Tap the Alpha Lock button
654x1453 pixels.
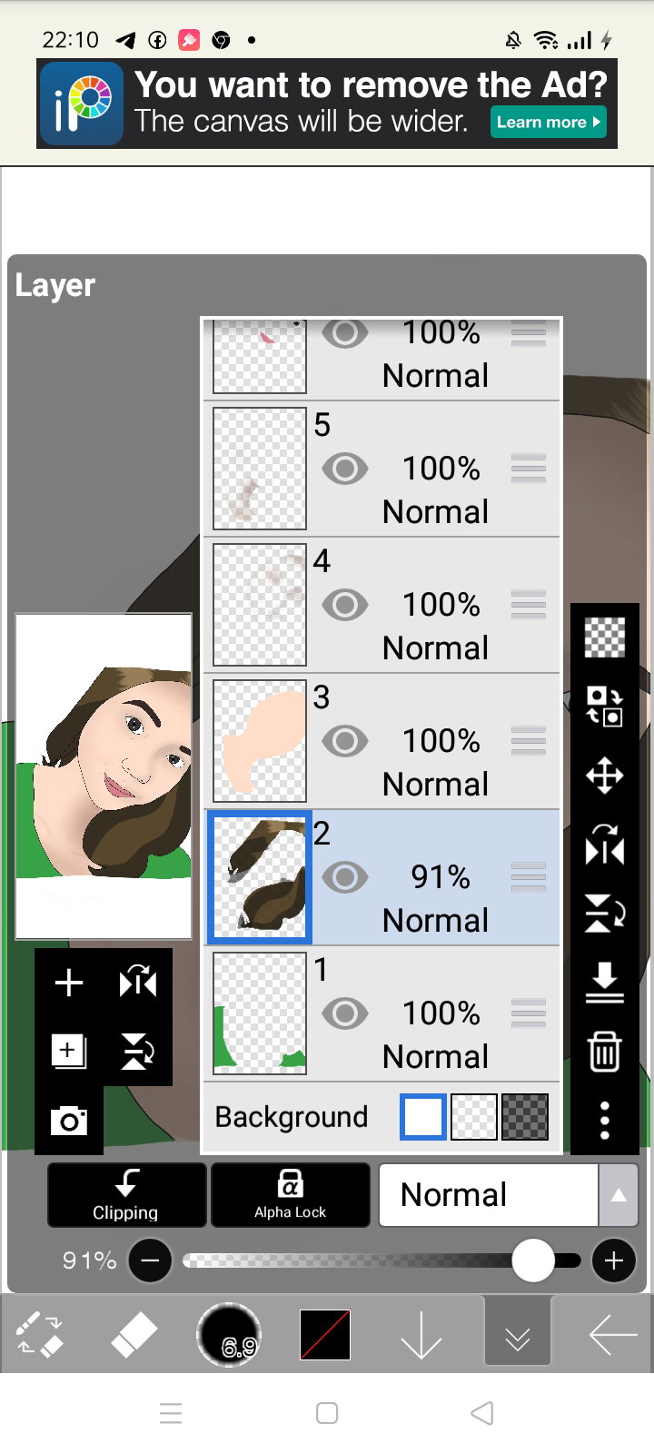[291, 1195]
